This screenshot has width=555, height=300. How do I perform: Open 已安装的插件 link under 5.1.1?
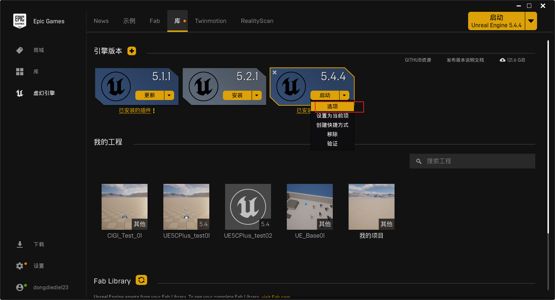coord(135,111)
